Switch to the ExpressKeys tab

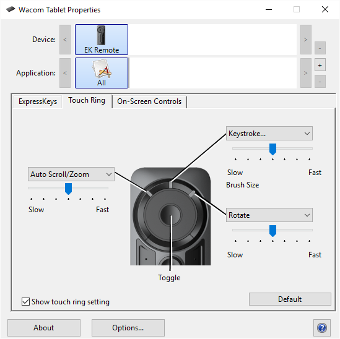point(38,101)
